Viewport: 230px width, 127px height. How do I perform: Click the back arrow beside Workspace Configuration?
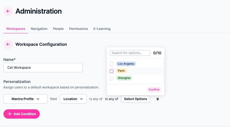pos(8,44)
